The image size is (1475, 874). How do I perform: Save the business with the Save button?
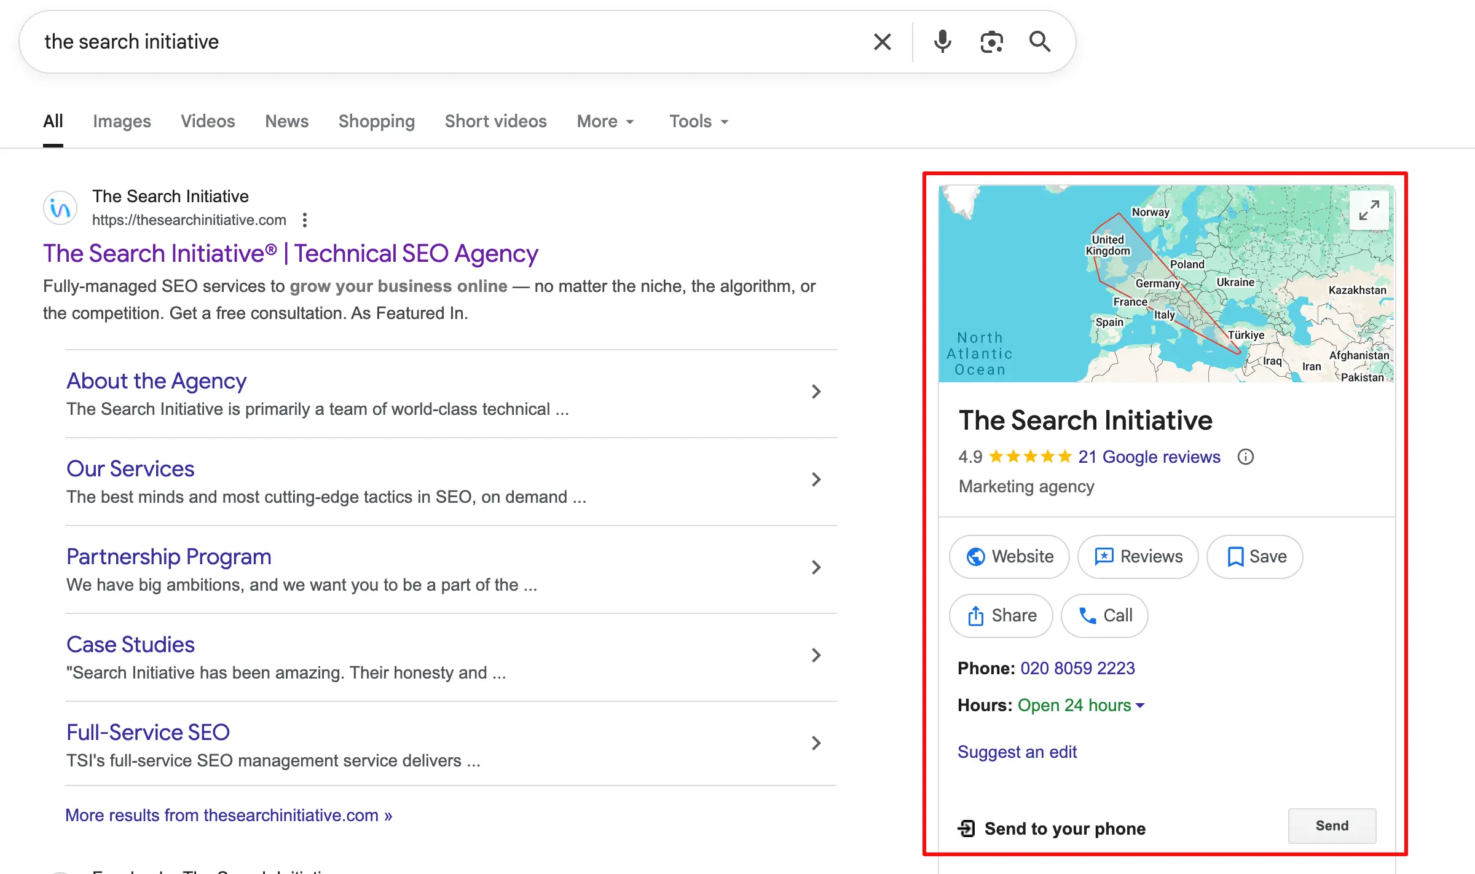point(1255,557)
